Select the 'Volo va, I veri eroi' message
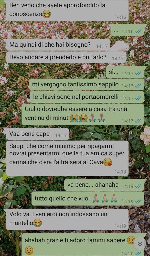This screenshot has width=150, height=256. tap(67, 219)
